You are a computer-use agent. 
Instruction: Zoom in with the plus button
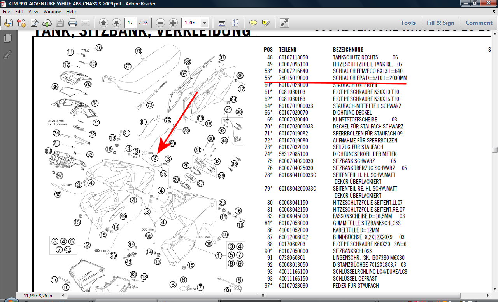[x=174, y=23]
